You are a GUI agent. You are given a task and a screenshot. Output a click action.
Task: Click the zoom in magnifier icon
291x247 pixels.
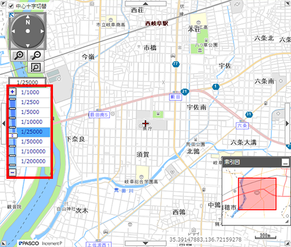click(x=19, y=56)
